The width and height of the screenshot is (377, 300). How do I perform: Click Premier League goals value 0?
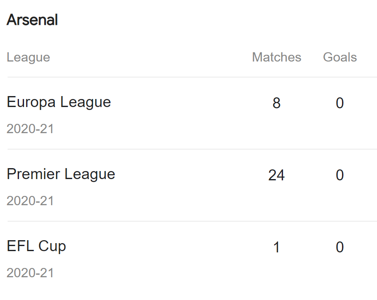point(340,175)
